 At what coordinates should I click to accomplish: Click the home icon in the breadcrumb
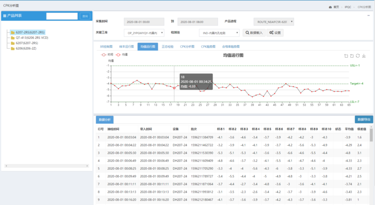tap(331, 7)
